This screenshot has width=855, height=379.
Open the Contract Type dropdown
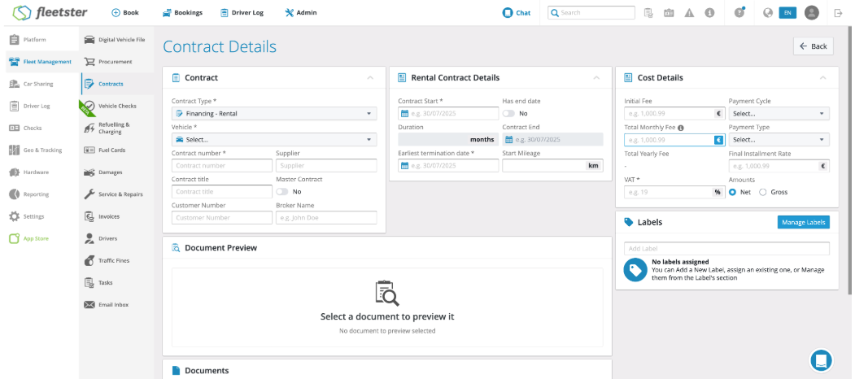pos(274,113)
